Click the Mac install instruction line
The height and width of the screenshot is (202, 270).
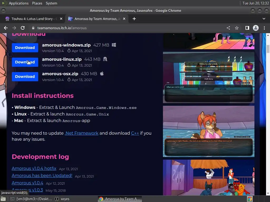tap(51, 120)
